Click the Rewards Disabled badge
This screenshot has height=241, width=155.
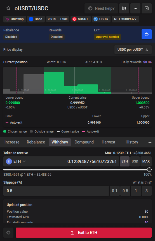(x=57, y=37)
